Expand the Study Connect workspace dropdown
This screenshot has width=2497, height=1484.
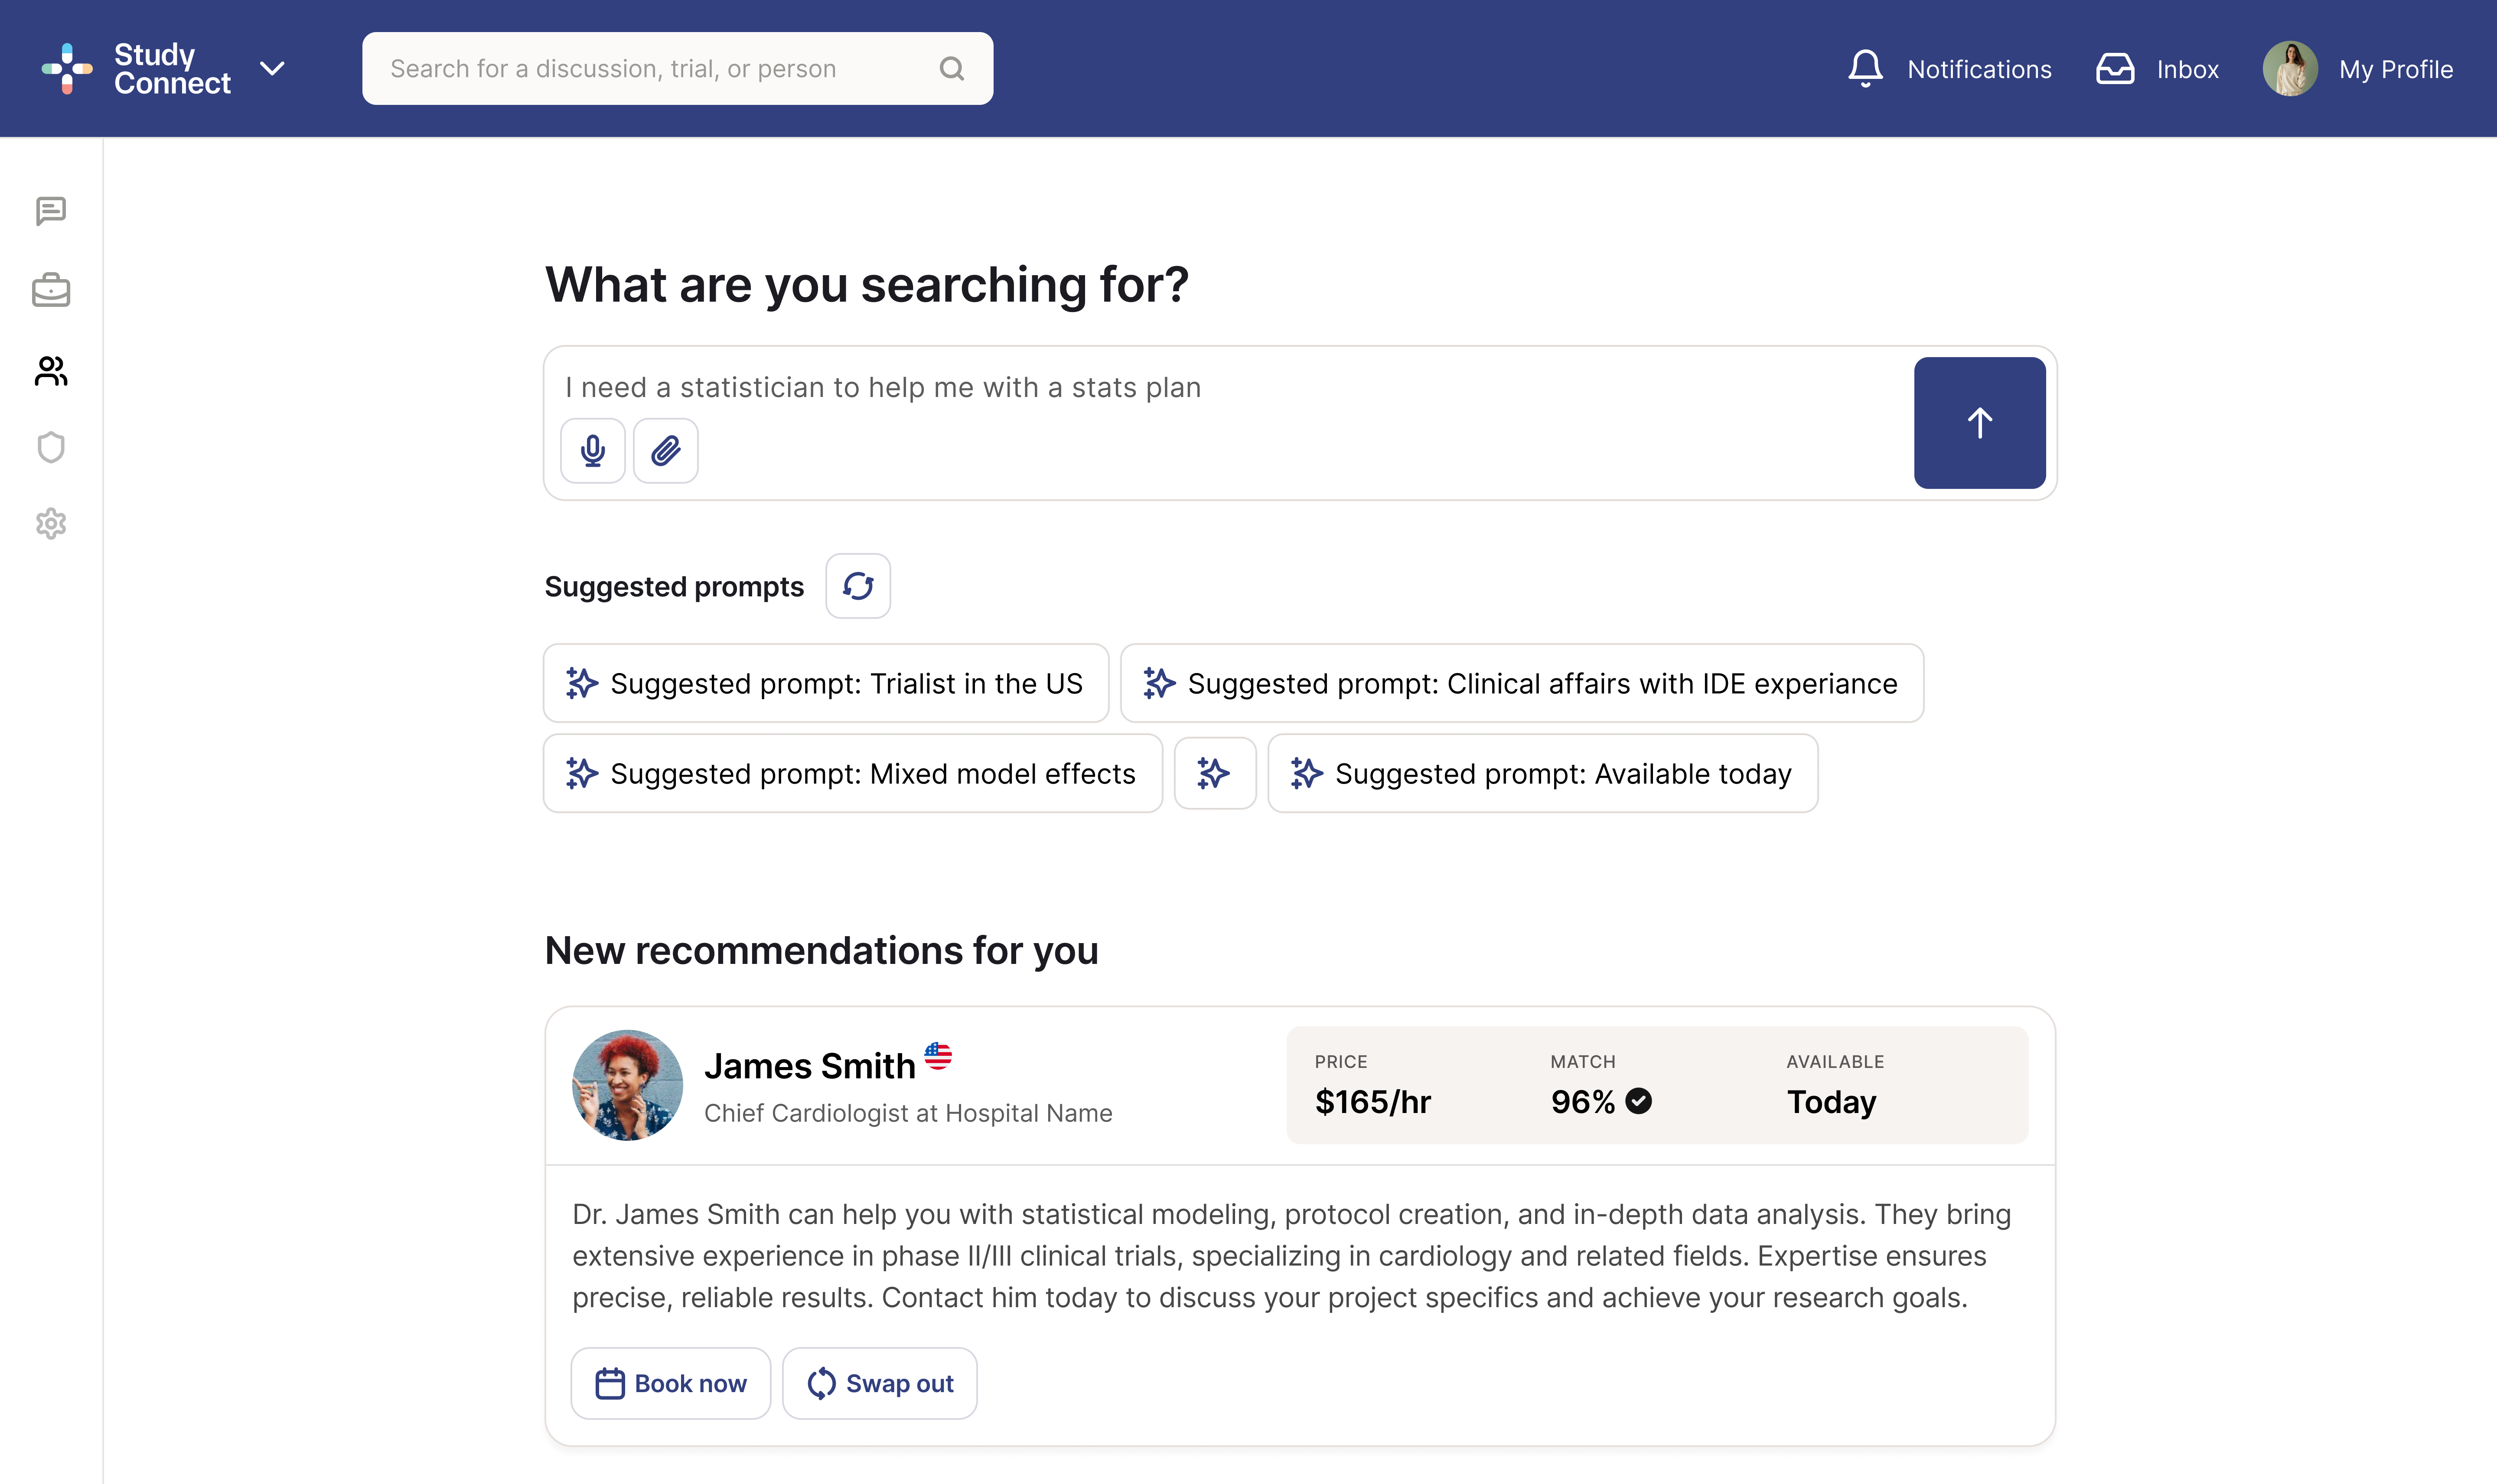point(272,68)
